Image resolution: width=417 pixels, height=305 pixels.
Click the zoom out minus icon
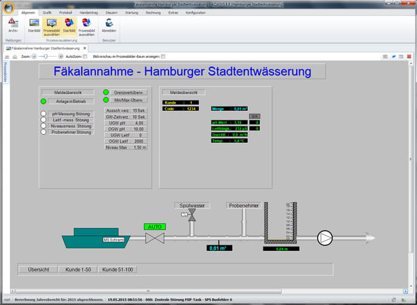coord(34,57)
